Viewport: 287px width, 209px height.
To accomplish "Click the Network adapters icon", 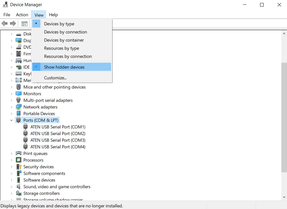I will coord(19,107).
